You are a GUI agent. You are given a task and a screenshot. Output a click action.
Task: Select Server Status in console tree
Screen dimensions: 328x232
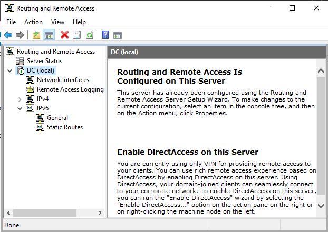[x=44, y=61]
